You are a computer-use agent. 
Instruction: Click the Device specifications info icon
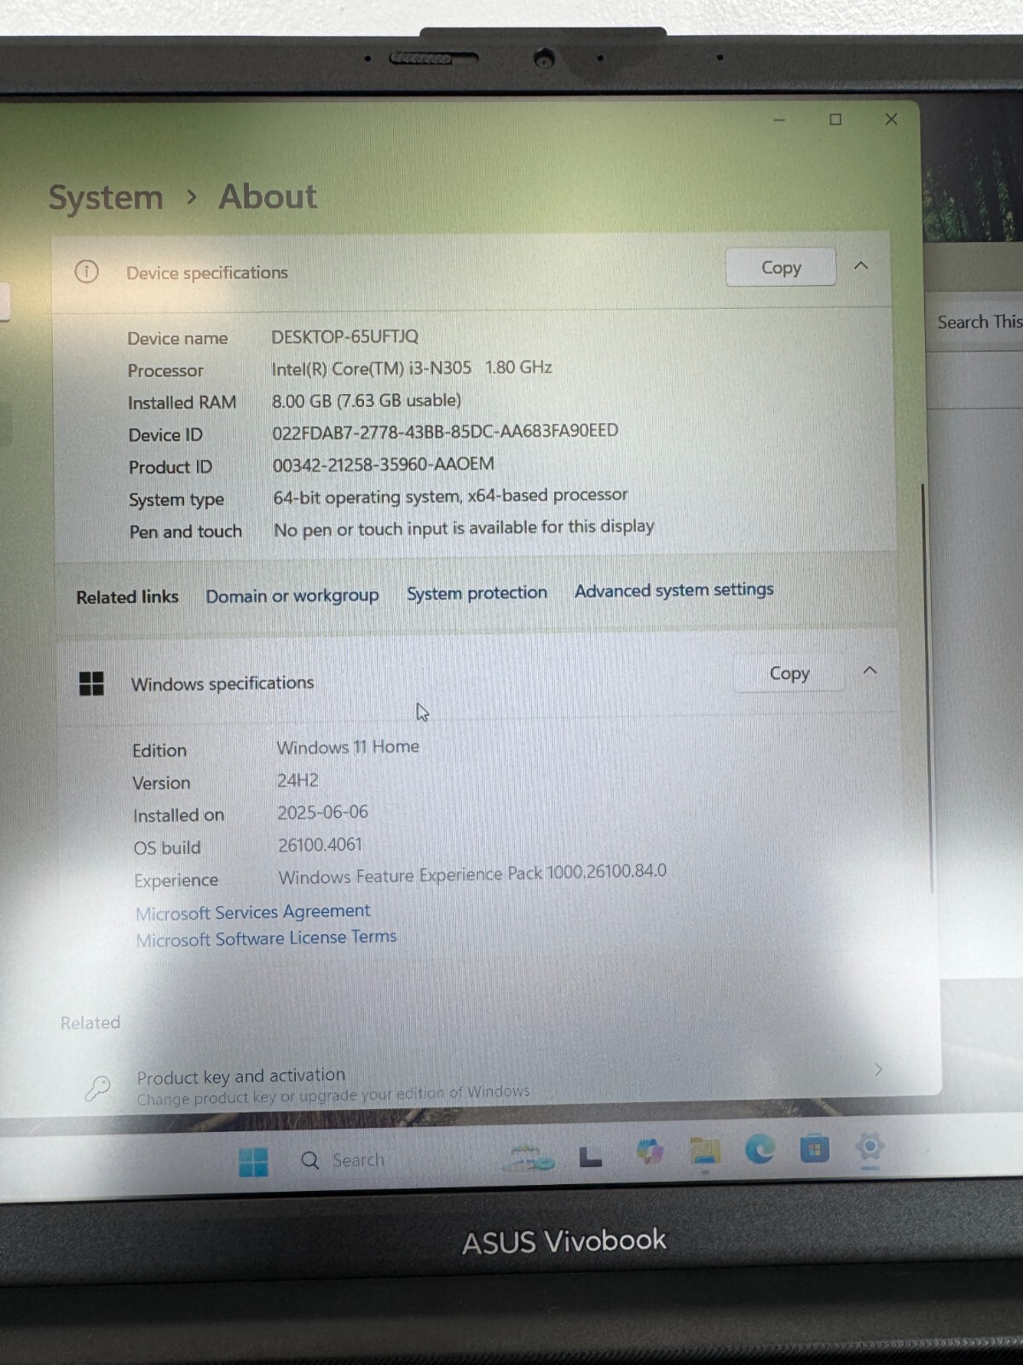coord(86,272)
